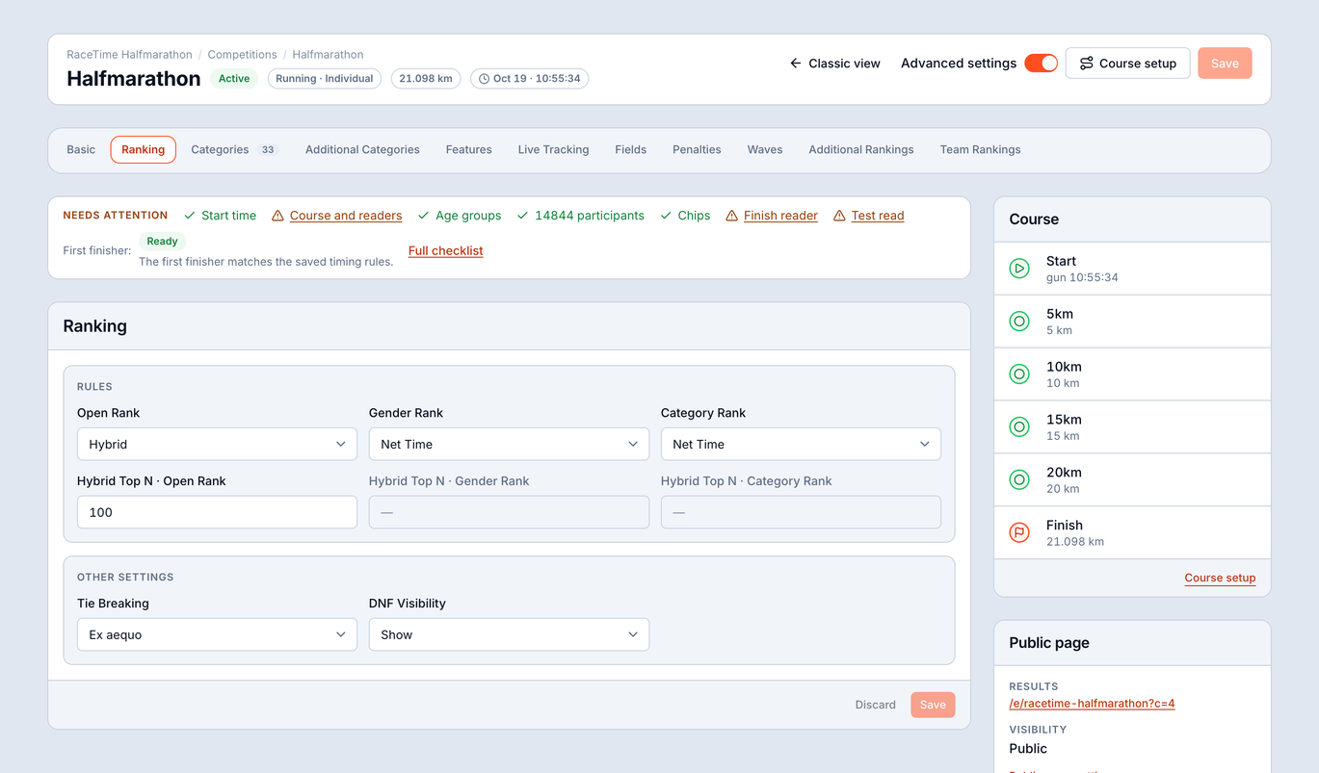Click the 10km checkpoint circle icon
1319x773 pixels.
point(1019,374)
